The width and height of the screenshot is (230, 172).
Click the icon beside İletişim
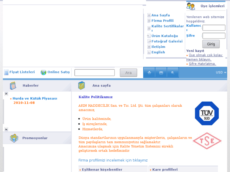click(149, 47)
